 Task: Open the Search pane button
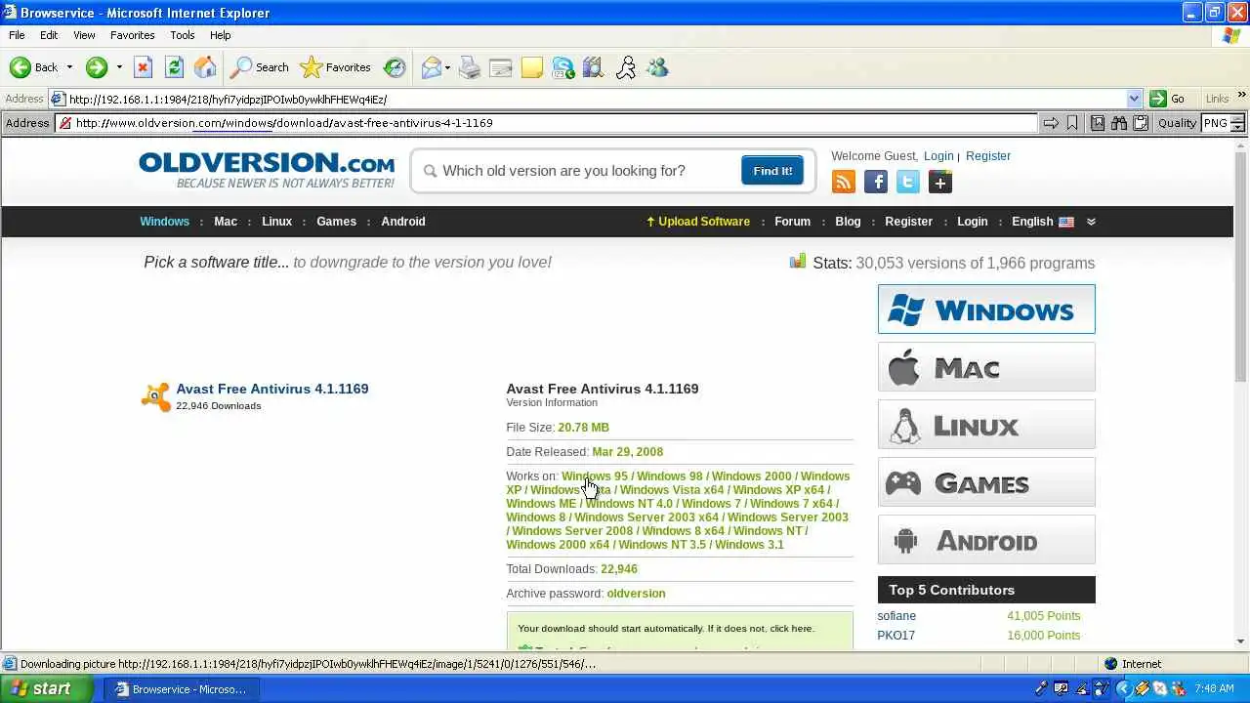click(260, 67)
